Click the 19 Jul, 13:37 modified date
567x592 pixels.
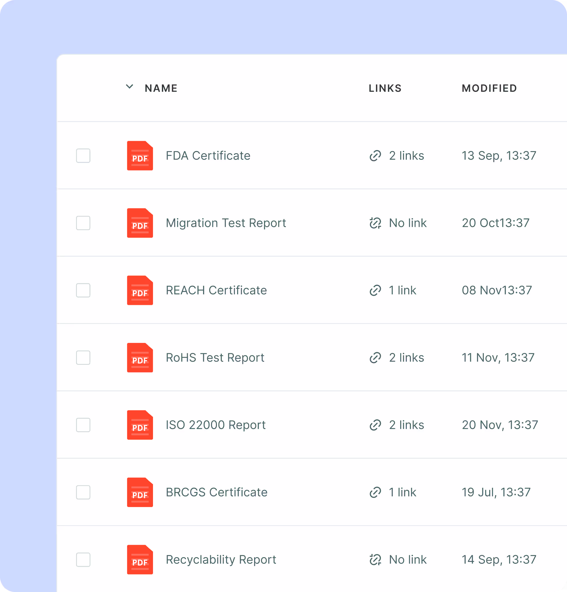coord(496,492)
